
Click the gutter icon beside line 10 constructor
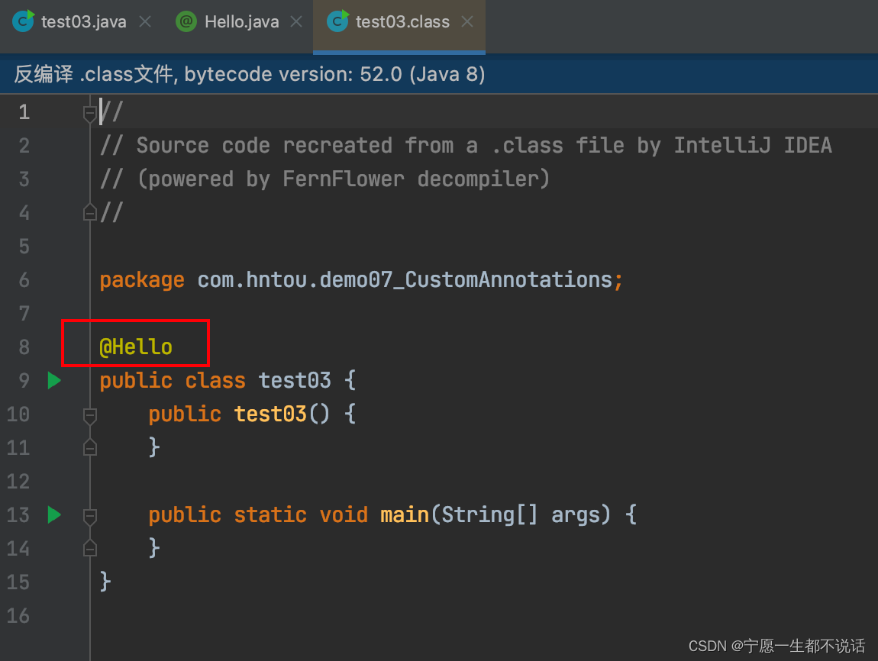(x=89, y=414)
